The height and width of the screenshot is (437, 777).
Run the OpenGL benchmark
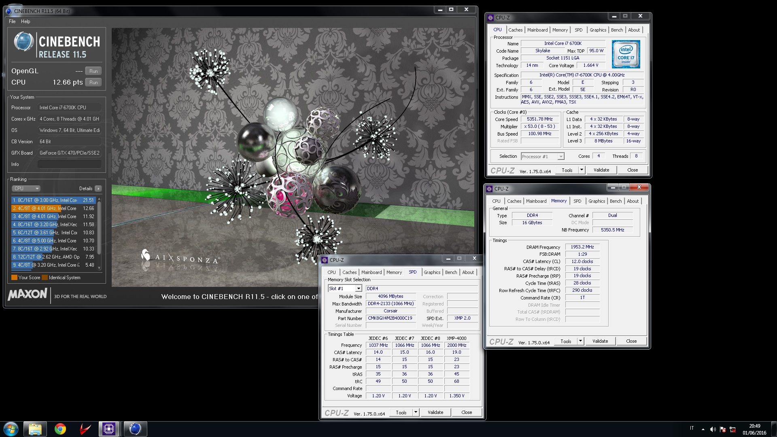tap(93, 71)
